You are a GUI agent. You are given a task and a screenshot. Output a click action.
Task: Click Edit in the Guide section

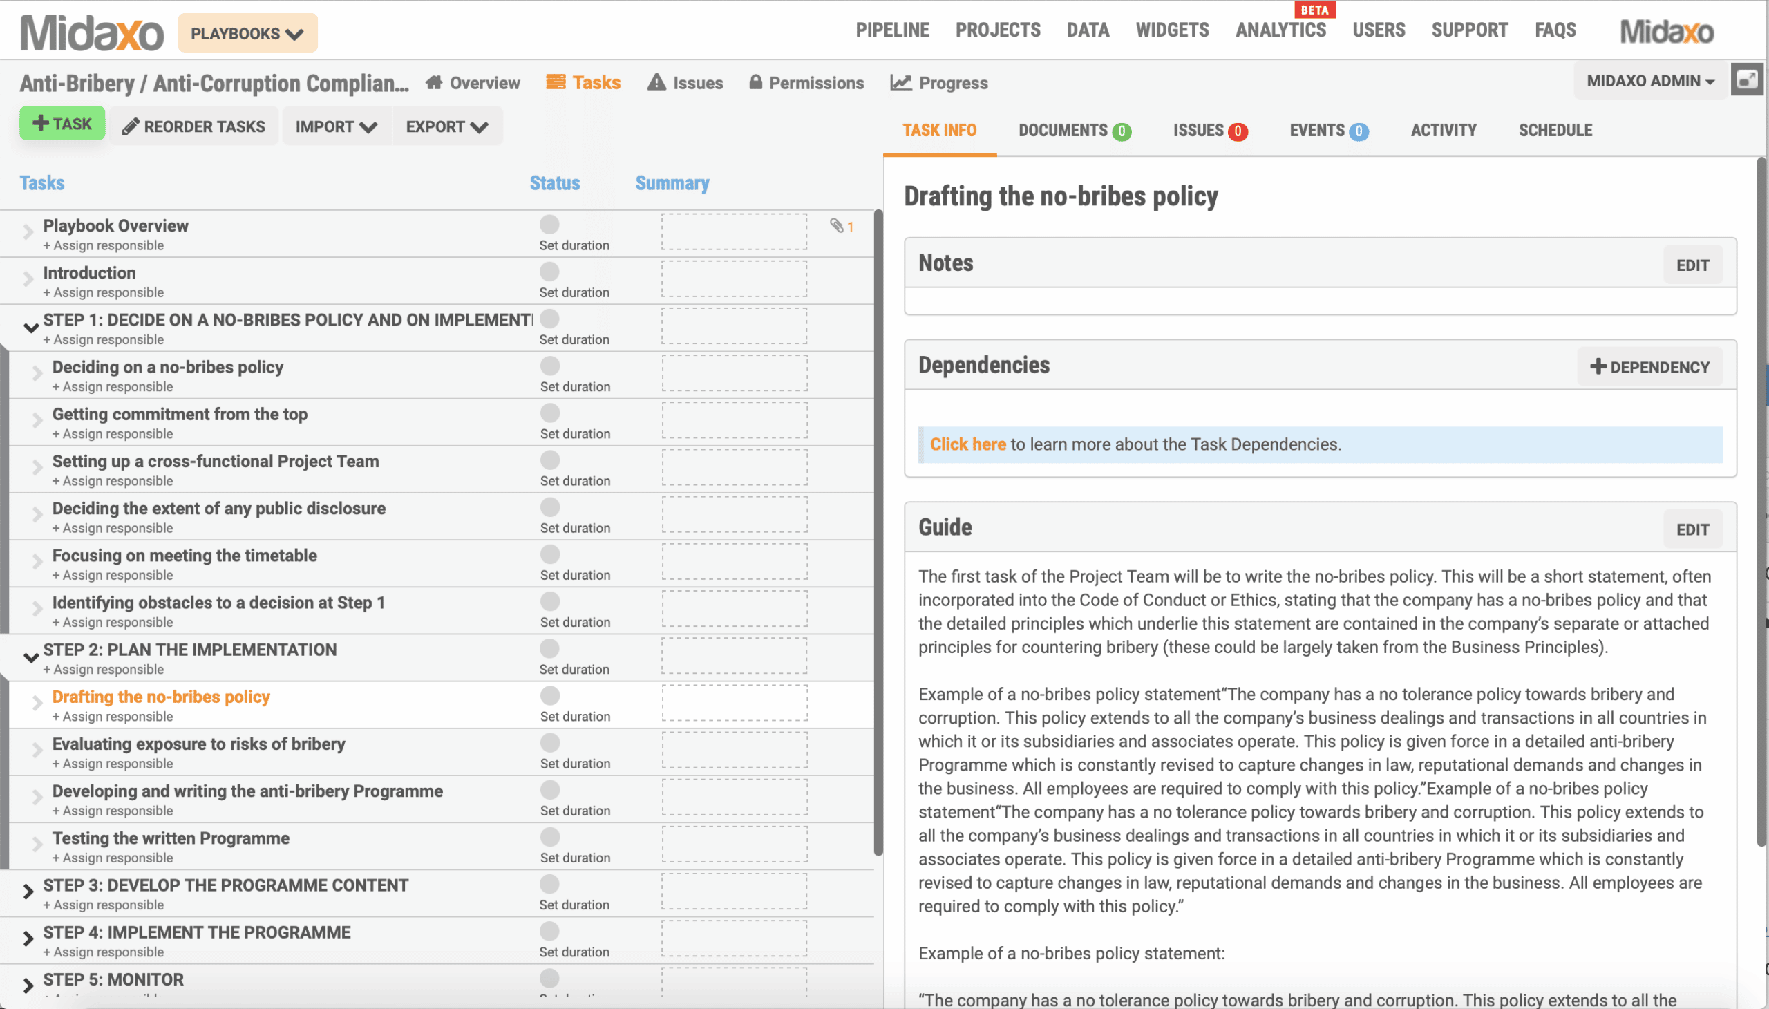[x=1692, y=529]
